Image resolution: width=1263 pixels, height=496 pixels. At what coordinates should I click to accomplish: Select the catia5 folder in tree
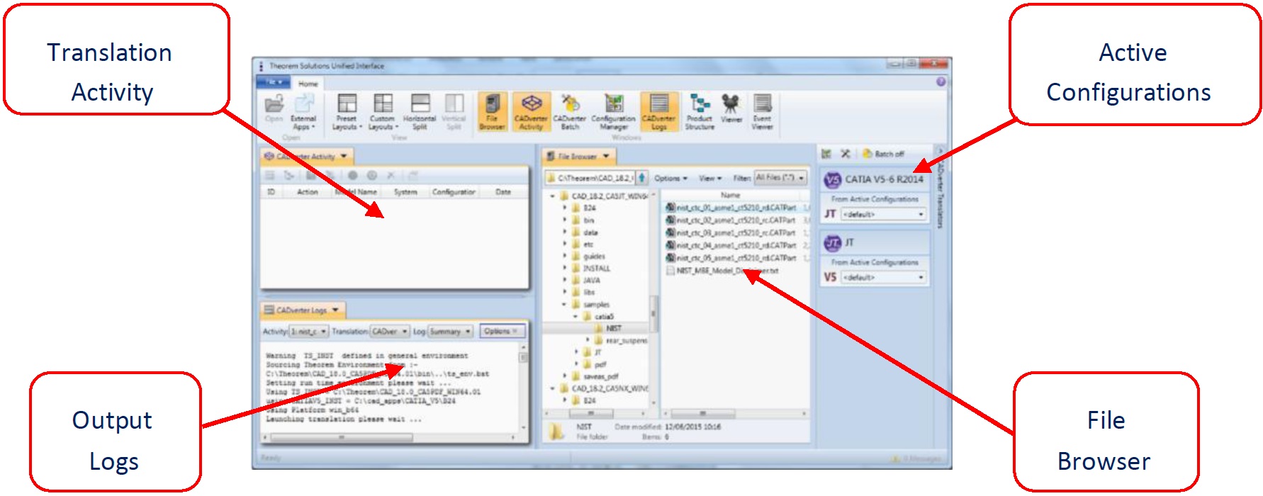pyautogui.click(x=604, y=317)
